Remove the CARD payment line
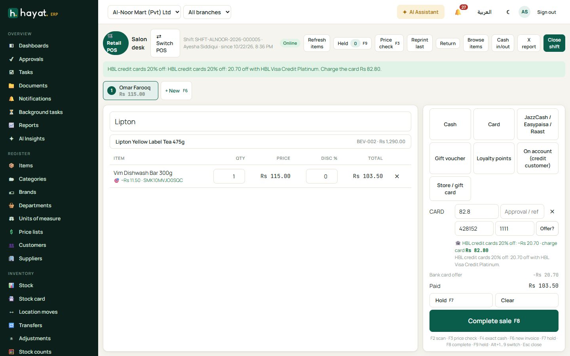The height and width of the screenshot is (356, 570). 552,212
